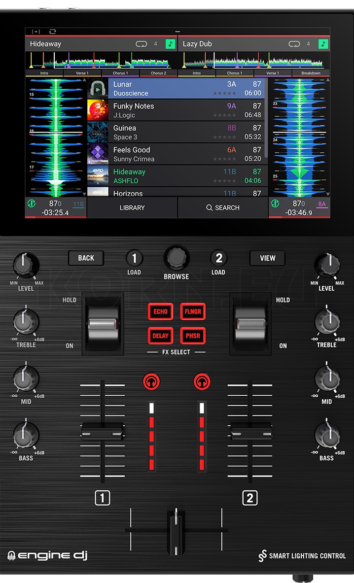Click the left BASS knob
This screenshot has height=583, width=354.
26,435
